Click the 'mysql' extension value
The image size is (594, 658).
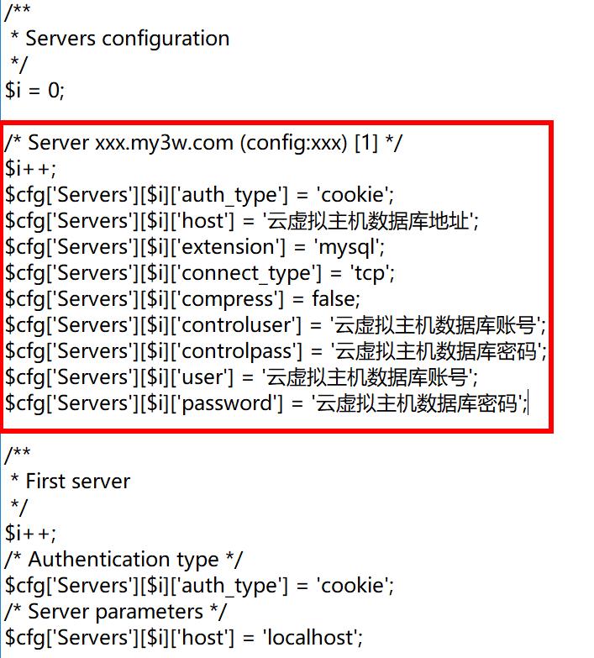tap(346, 248)
